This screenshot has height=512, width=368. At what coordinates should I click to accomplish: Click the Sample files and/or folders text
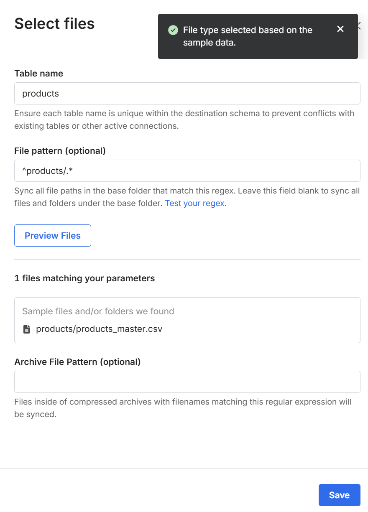[98, 311]
